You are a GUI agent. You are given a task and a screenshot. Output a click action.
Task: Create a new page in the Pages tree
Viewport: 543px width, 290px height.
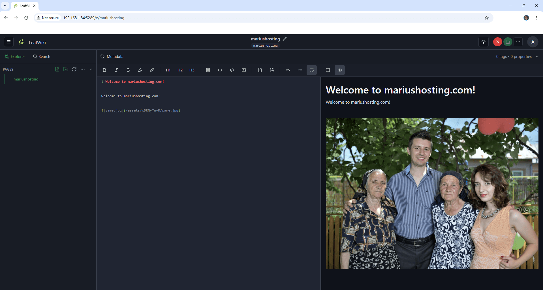tap(57, 69)
